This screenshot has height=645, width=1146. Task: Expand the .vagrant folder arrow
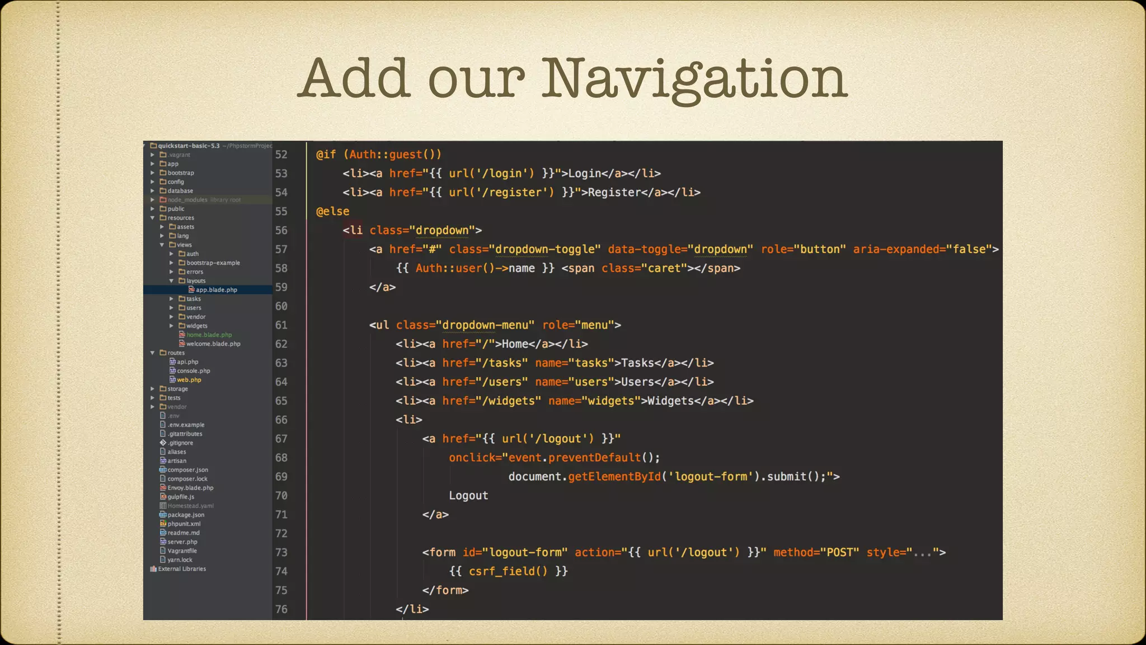(x=152, y=155)
